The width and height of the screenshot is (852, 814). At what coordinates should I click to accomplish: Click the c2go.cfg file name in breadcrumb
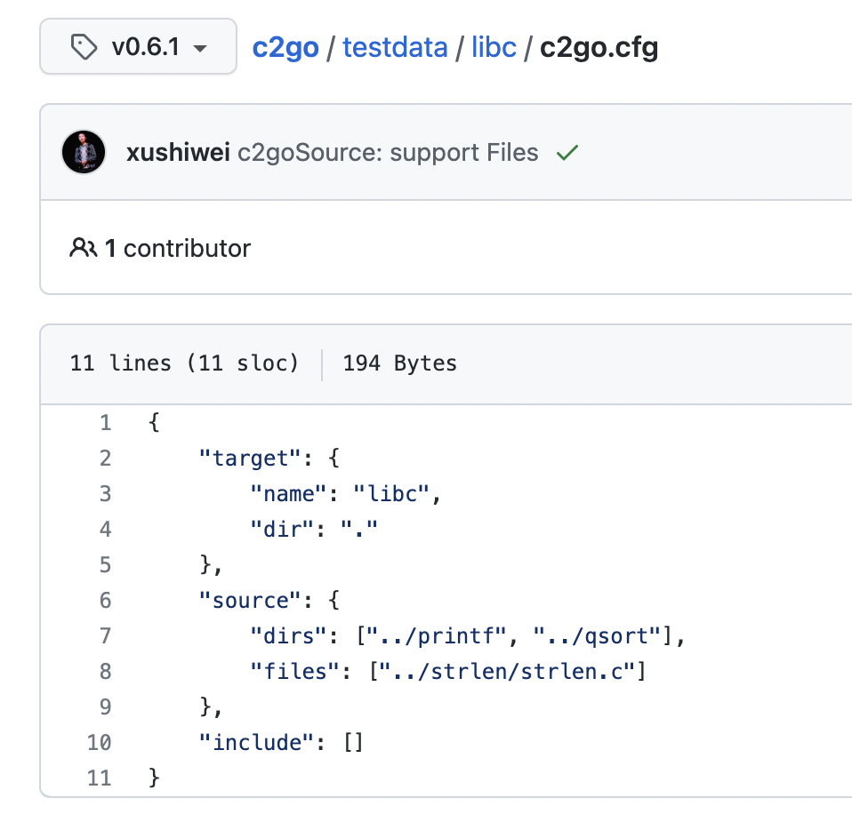coord(599,47)
